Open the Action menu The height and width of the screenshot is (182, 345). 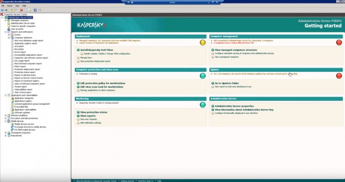(x=10, y=6)
